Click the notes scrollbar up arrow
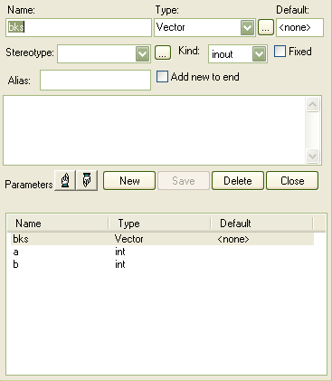 click(x=312, y=105)
